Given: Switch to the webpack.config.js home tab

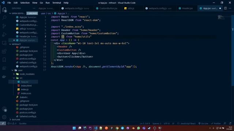Looking at the screenshot, I should tap(77, 8).
